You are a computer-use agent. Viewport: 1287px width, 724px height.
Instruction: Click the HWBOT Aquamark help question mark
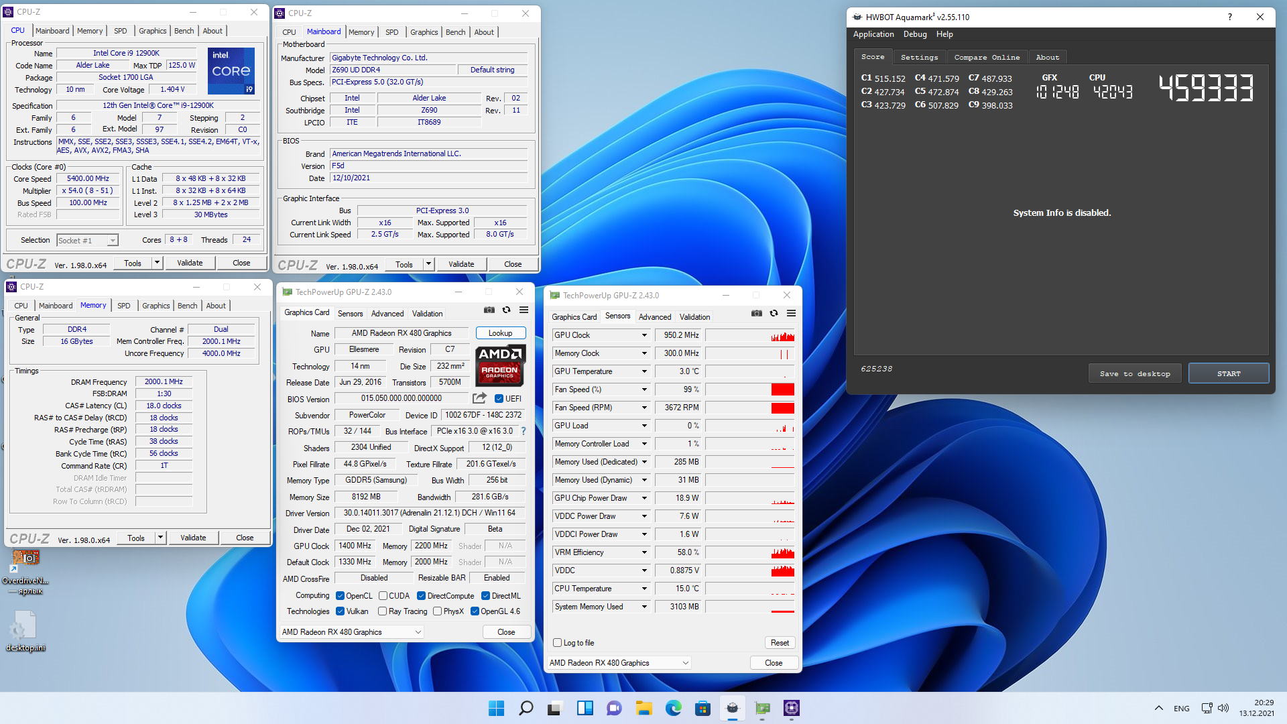coord(1229,17)
